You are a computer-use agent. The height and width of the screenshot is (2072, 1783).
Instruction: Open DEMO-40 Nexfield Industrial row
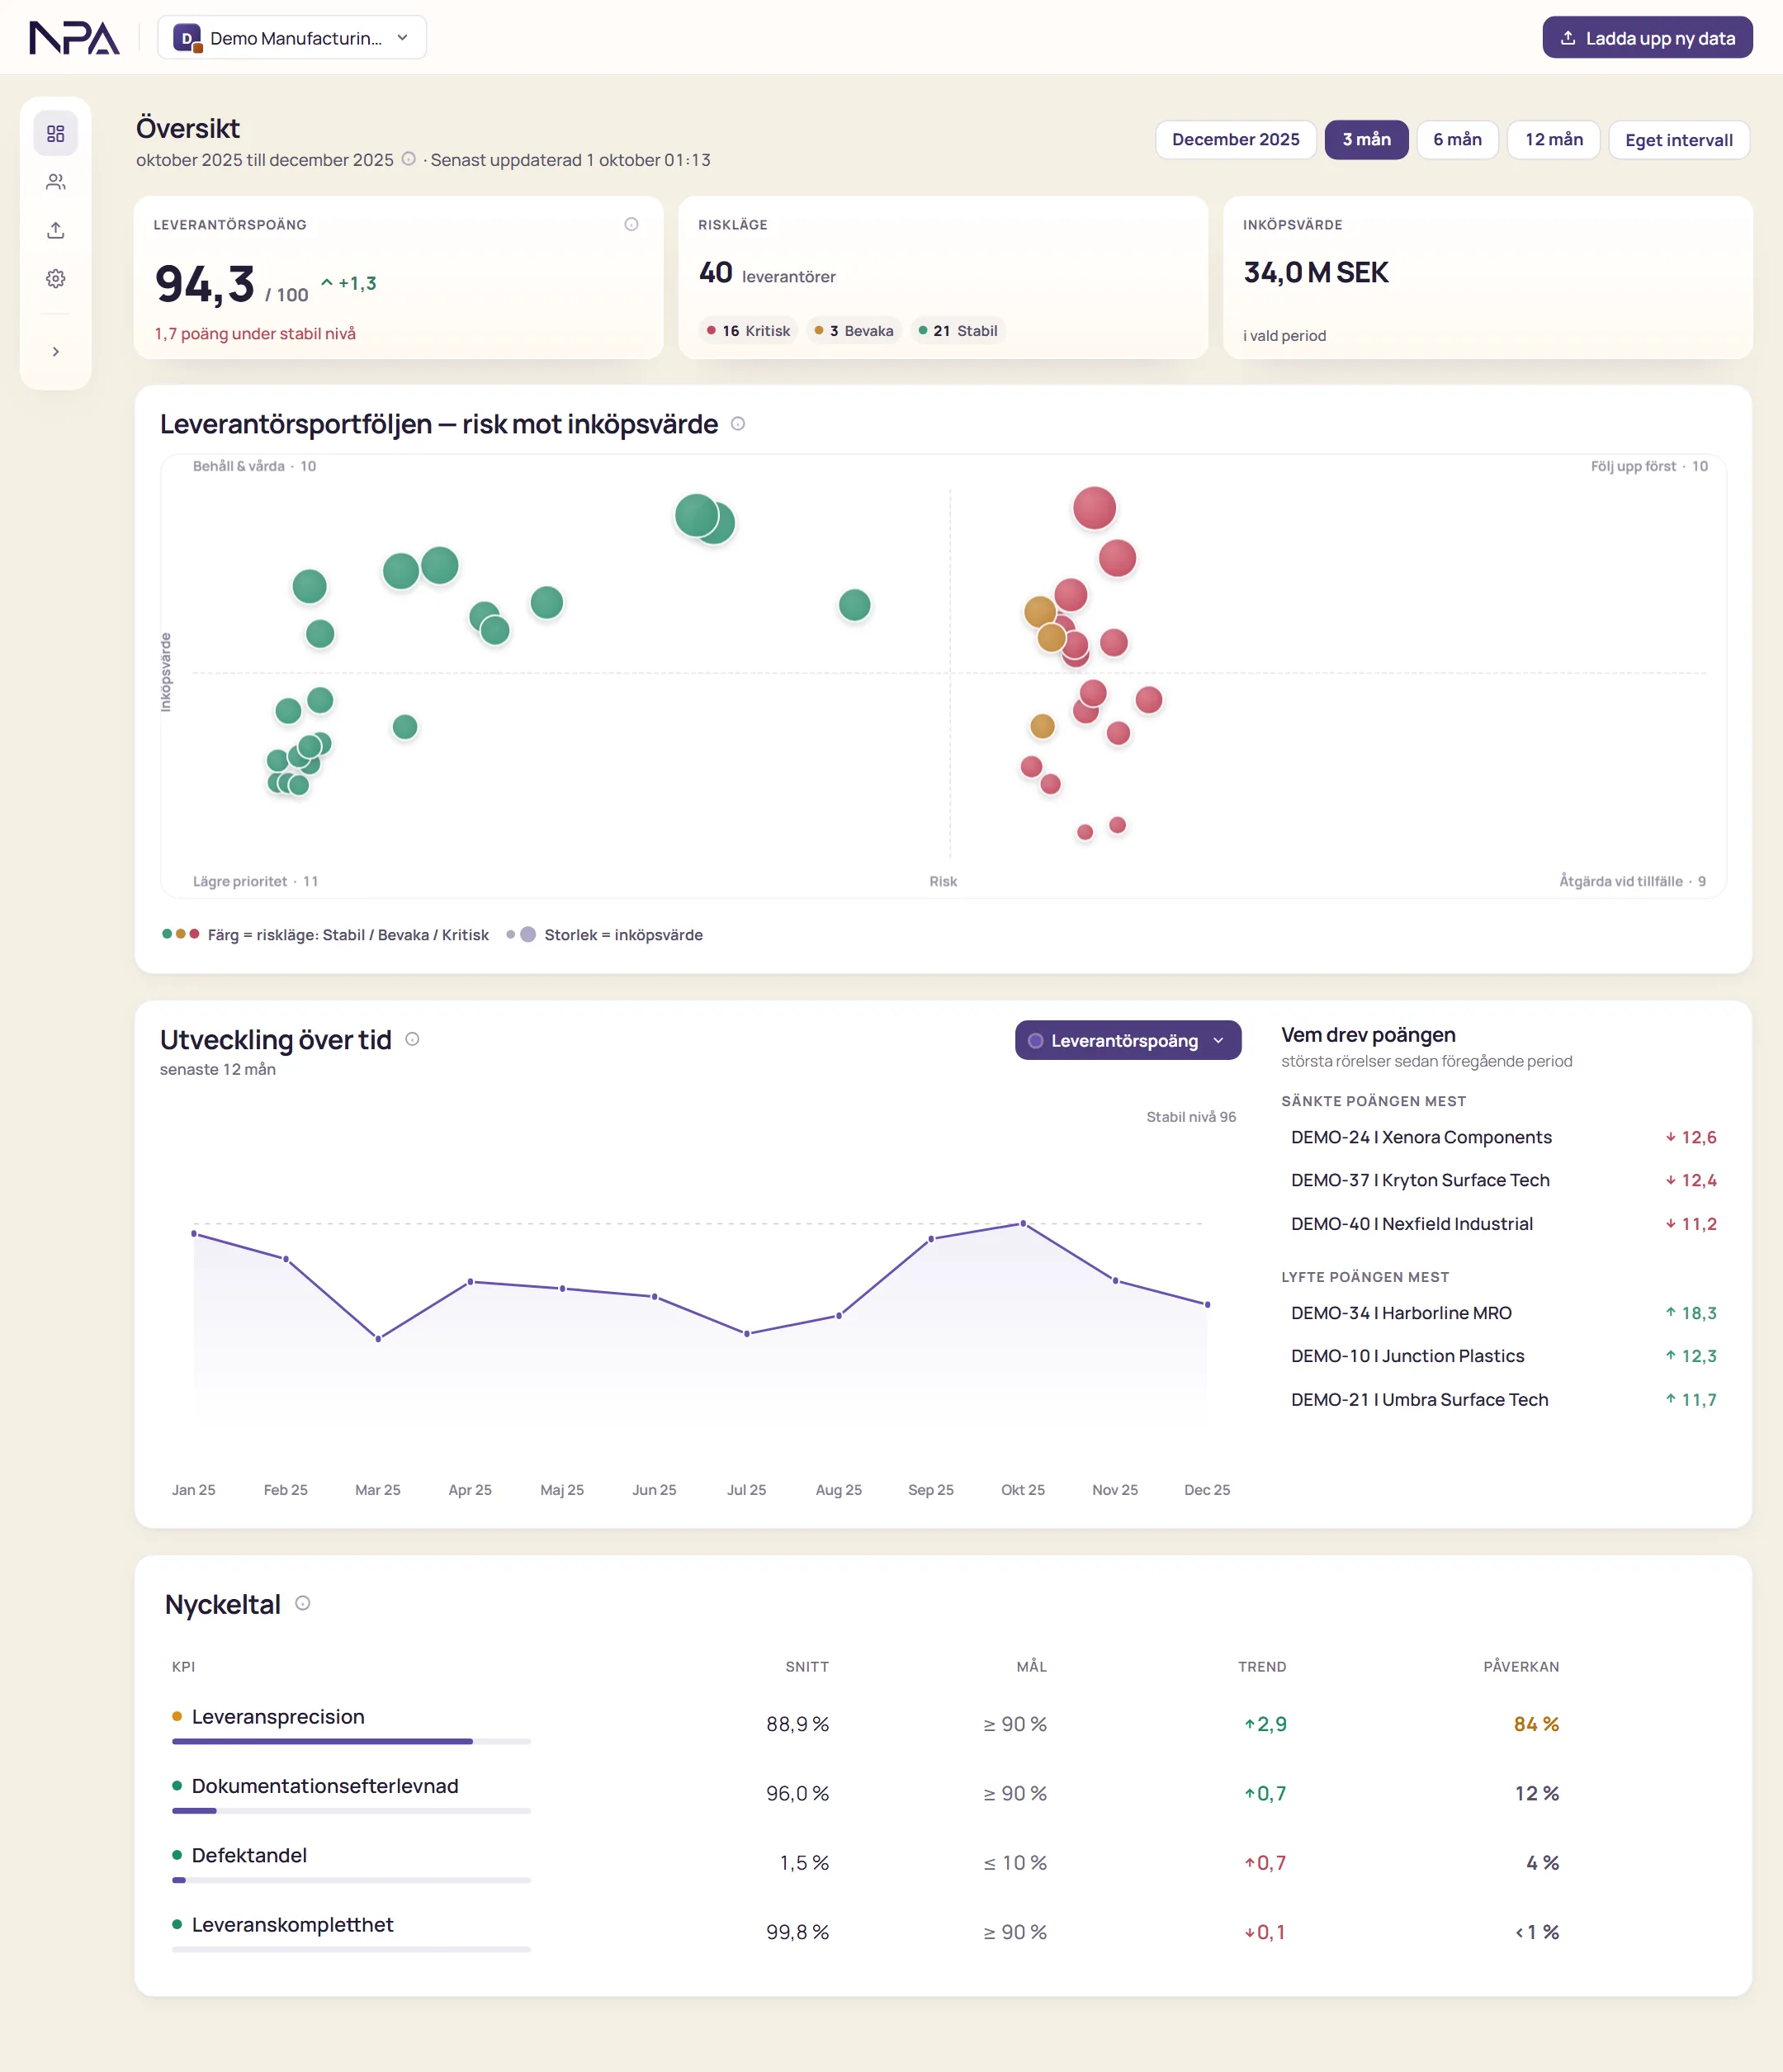1503,1224
